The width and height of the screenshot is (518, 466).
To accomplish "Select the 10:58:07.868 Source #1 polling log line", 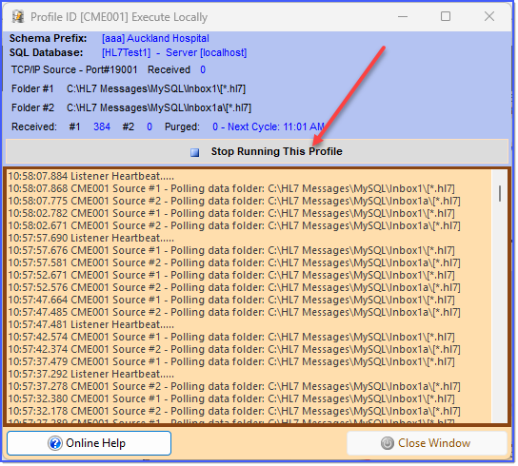I will (231, 188).
